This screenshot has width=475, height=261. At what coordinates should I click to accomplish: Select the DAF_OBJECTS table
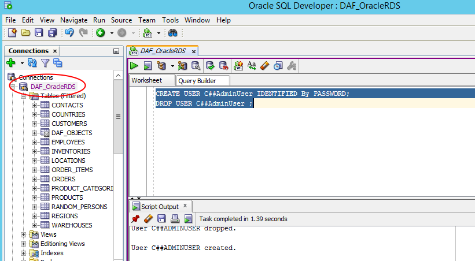(x=72, y=133)
